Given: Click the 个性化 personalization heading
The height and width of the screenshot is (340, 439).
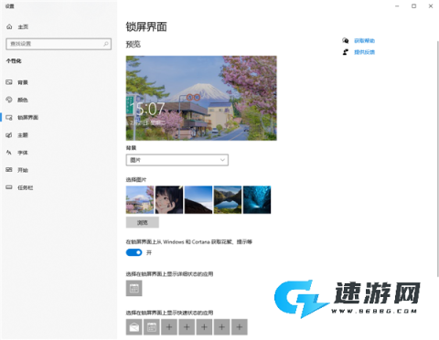Looking at the screenshot, I should [14, 61].
